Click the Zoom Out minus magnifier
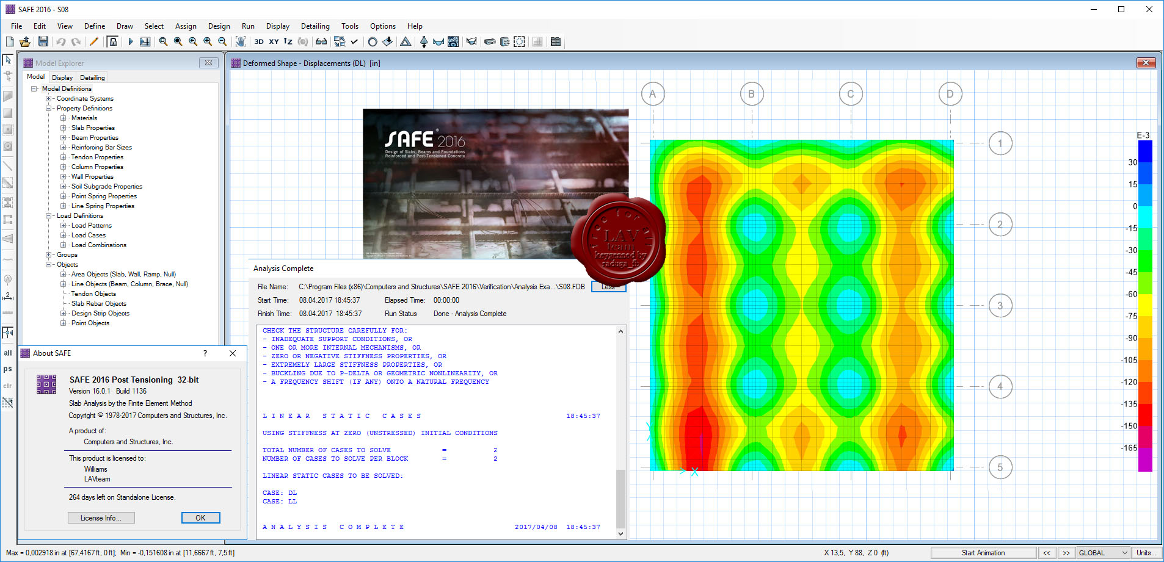Screen dimensions: 1164x562 pos(222,41)
